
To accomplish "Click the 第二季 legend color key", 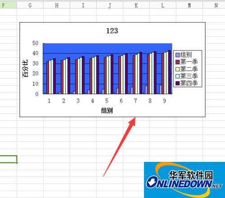I will click(x=178, y=69).
